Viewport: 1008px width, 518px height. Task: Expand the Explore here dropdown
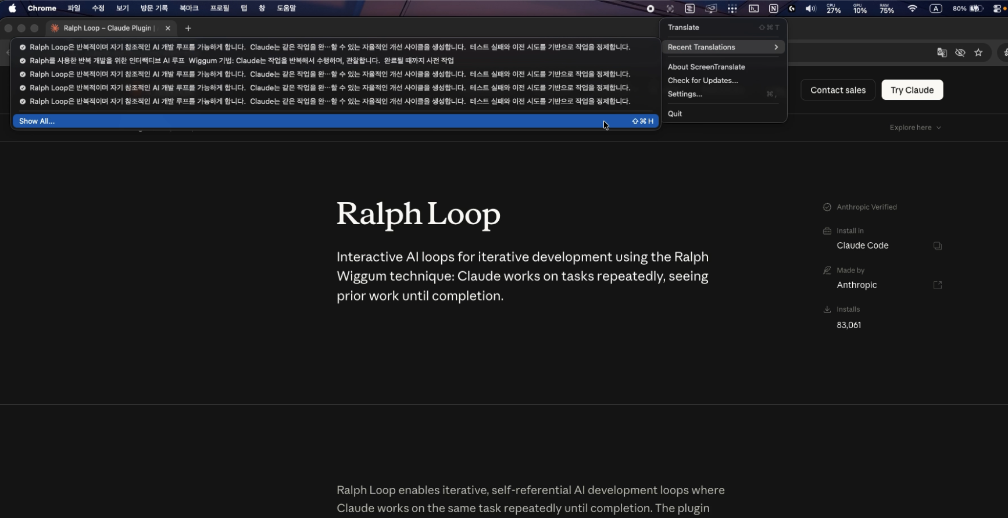point(916,128)
